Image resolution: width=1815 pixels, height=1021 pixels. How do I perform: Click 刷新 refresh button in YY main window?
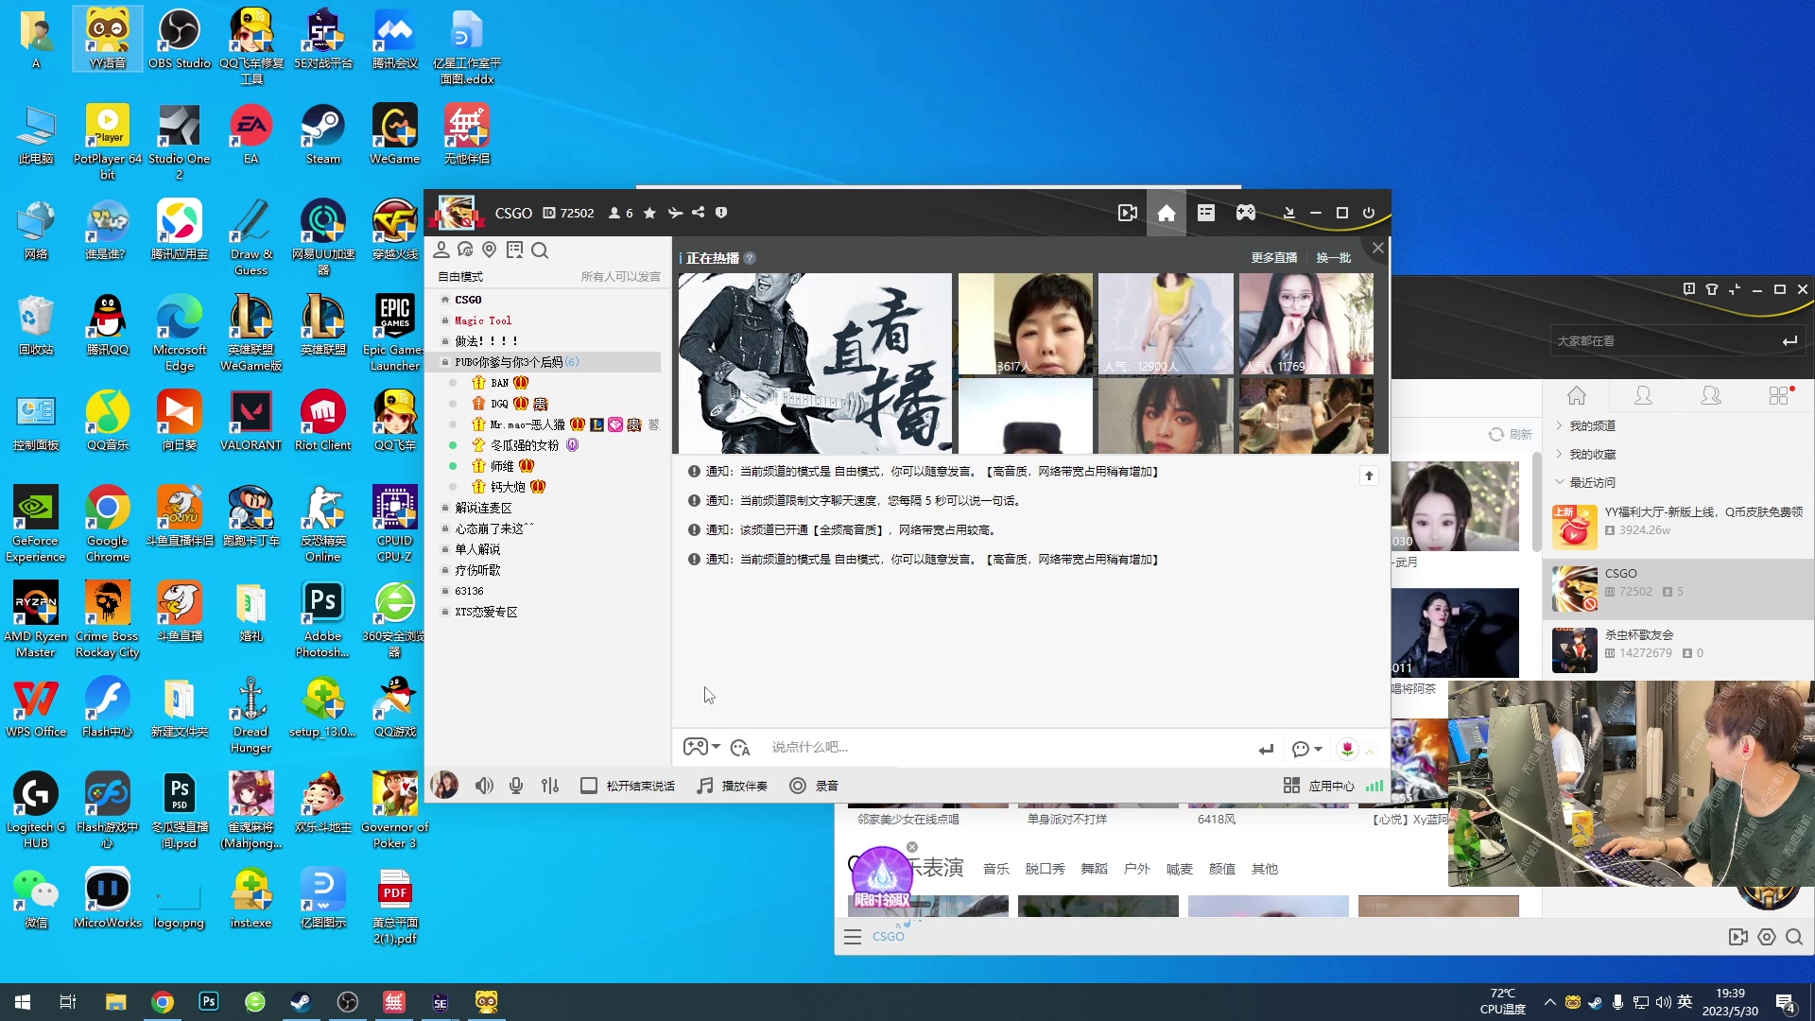1510,435
